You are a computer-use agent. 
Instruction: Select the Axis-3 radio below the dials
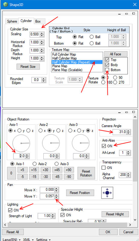point(57,164)
